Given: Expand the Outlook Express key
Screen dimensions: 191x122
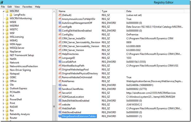Looking at the screenshot, I should coord(4,89).
